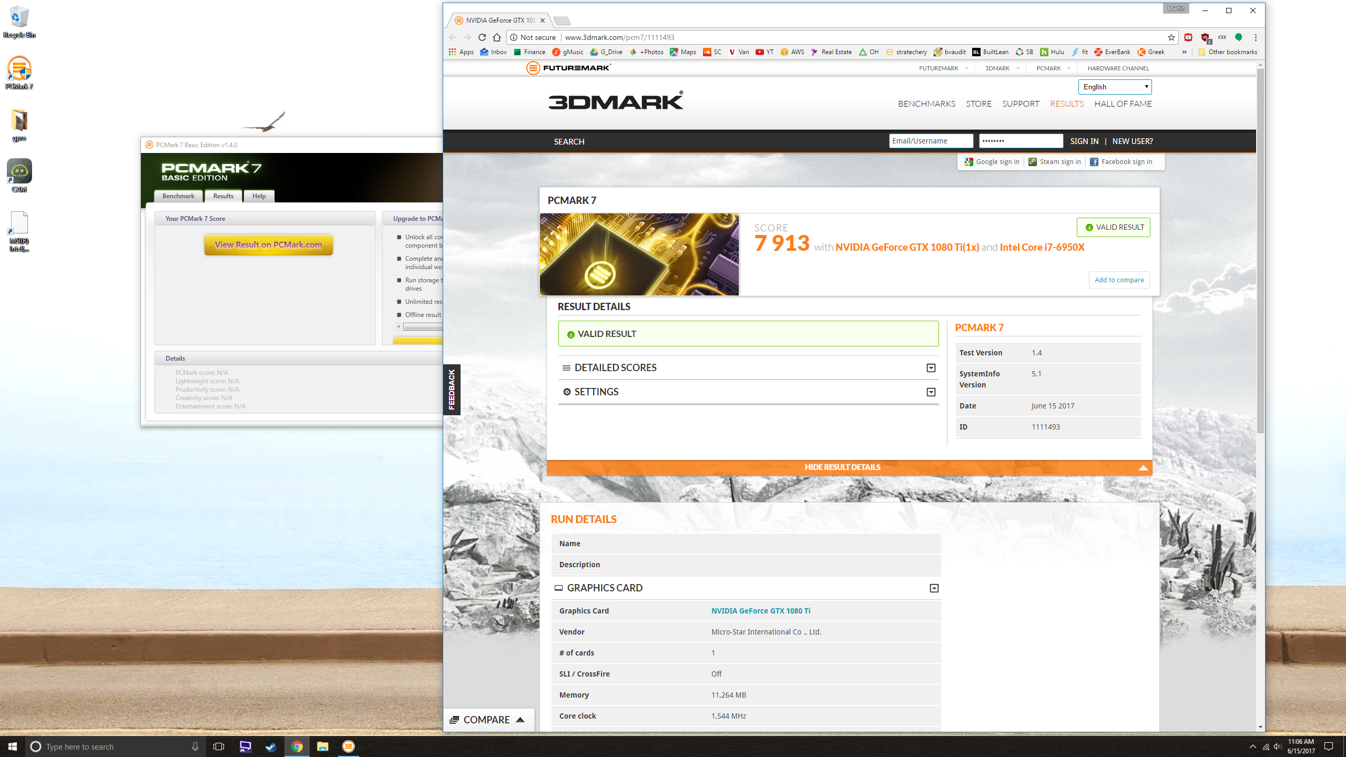Switch to Benchmark tab in PCMark 7
This screenshot has height=757, width=1346.
click(178, 196)
